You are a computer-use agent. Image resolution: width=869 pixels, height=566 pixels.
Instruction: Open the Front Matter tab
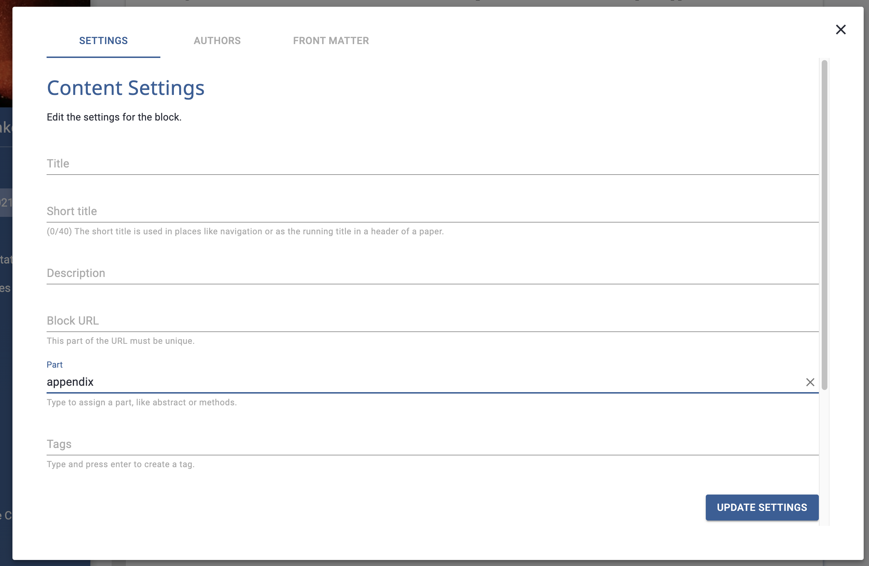click(331, 41)
